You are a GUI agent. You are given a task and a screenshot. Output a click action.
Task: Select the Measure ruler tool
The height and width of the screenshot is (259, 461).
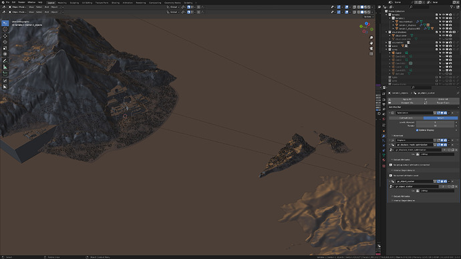click(x=5, y=67)
